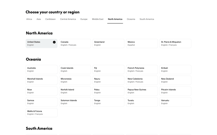Select United States English card

[41, 43]
